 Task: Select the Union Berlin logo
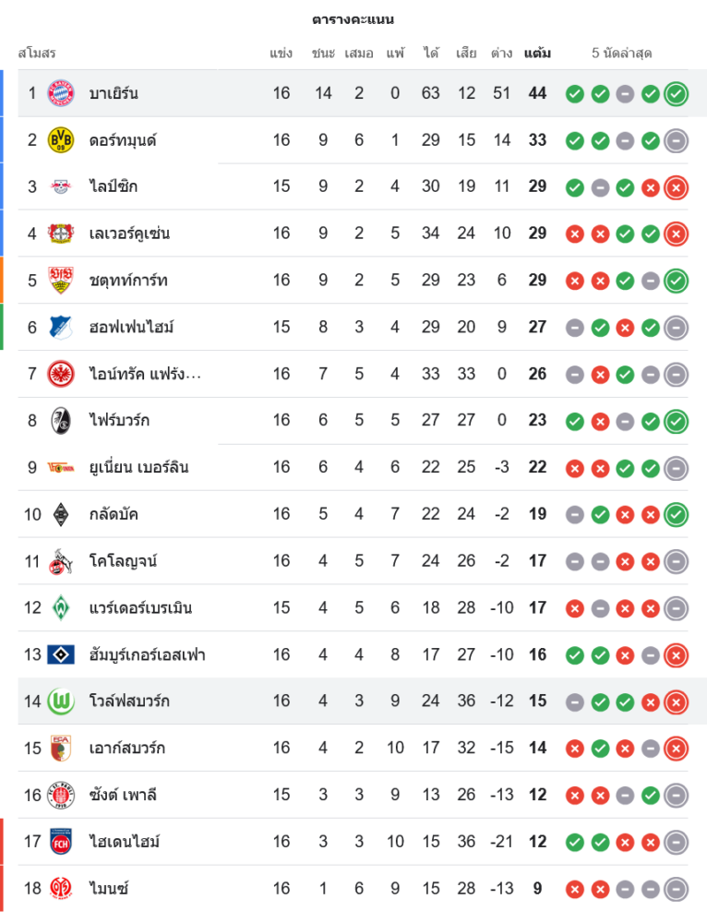click(x=60, y=467)
